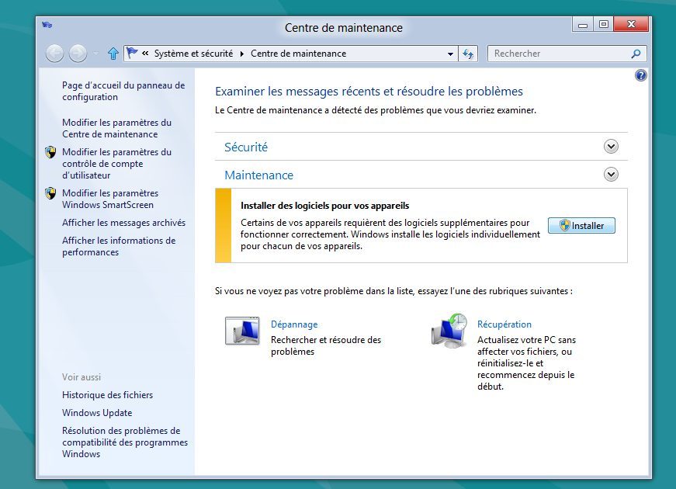Open the Dépannage link
Viewport: 676px width, 489px height.
[294, 324]
